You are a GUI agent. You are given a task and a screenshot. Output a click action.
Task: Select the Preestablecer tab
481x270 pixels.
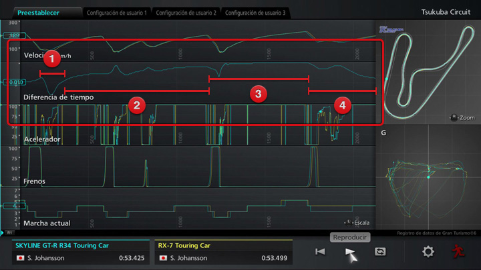[x=40, y=13]
